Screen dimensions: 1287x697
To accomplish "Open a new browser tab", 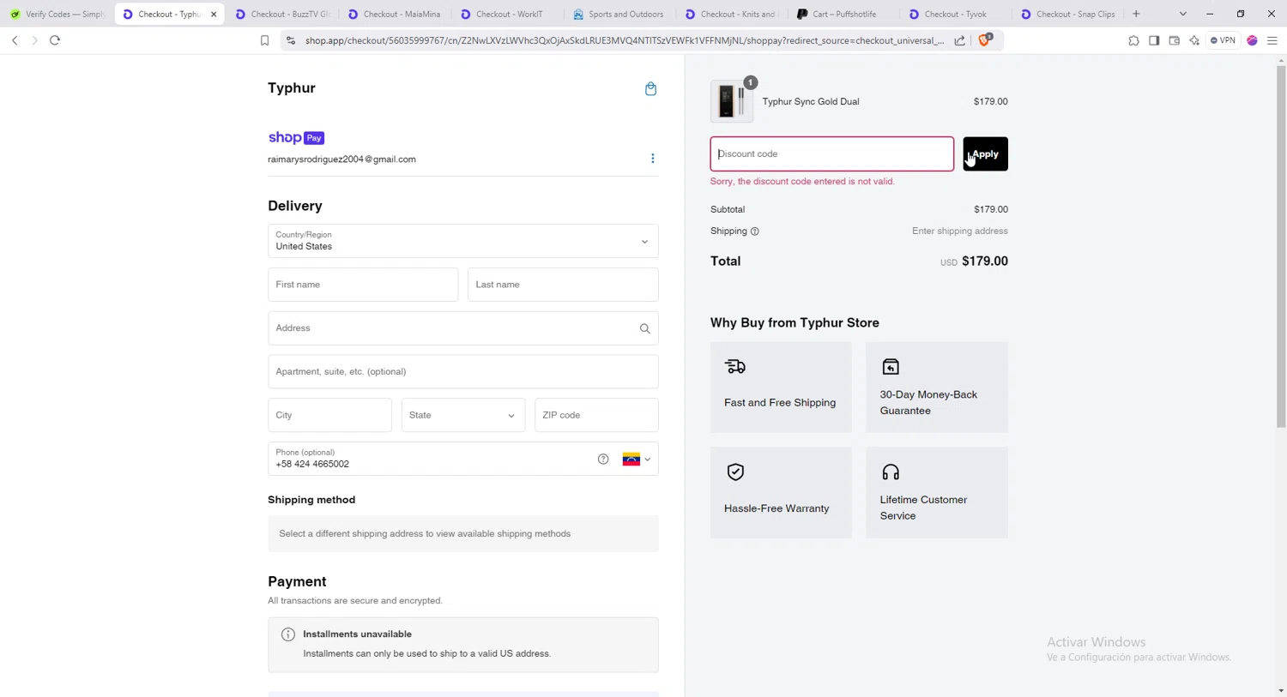I will coord(1136,14).
